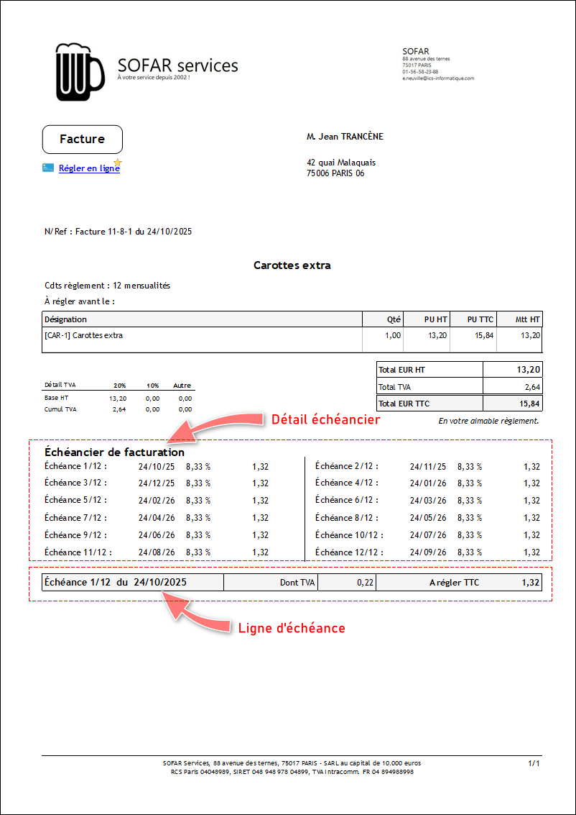Screen dimensions: 576x815
Task: Click the small star beside Régler en ligne
Action: (117, 163)
